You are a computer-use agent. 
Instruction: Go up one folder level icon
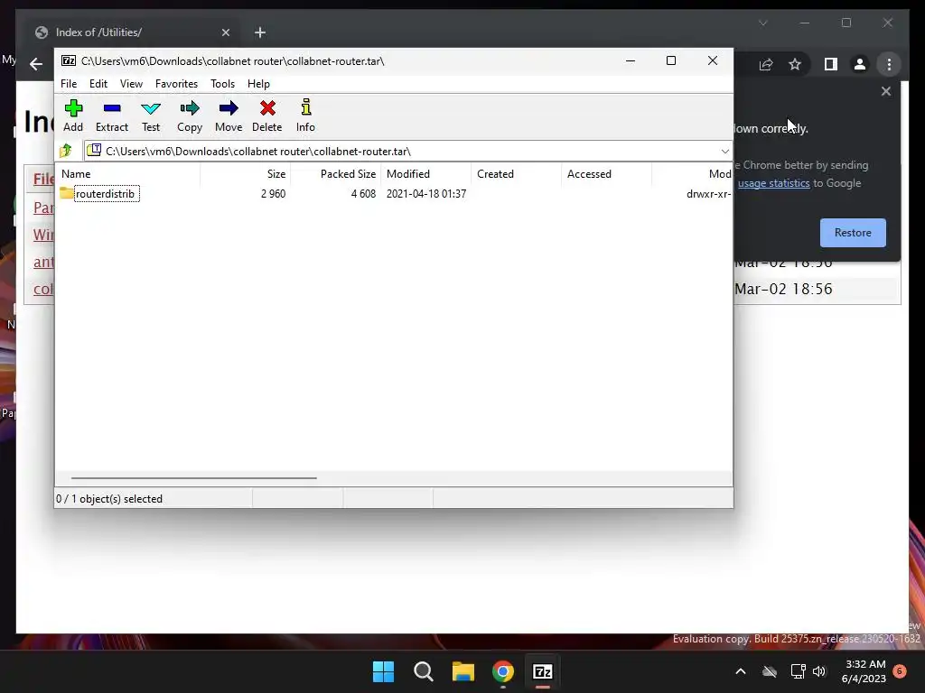coord(66,151)
